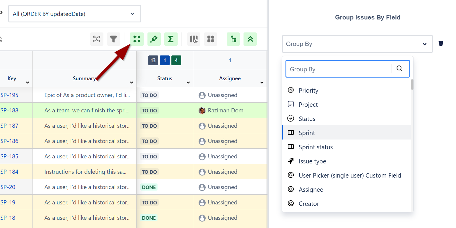Delete grouping with the trash icon
Image resolution: width=456 pixels, height=228 pixels.
click(x=441, y=44)
